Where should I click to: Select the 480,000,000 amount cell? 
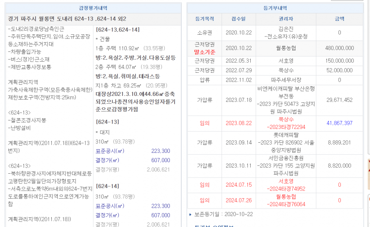point(339,48)
